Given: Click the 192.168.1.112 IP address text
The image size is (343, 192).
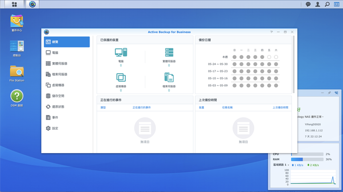Looking at the screenshot, I should pyautogui.click(x=313, y=131).
